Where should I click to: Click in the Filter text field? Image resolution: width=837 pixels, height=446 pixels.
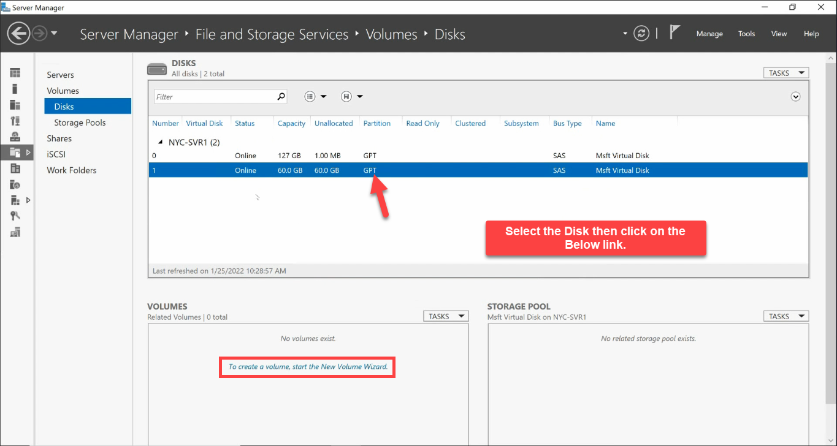click(215, 97)
